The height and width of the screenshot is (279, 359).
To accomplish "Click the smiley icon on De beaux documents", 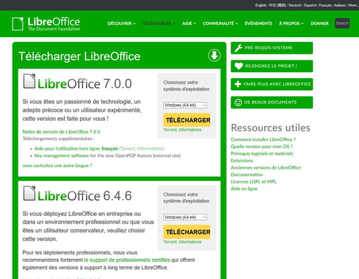I will tap(238, 102).
